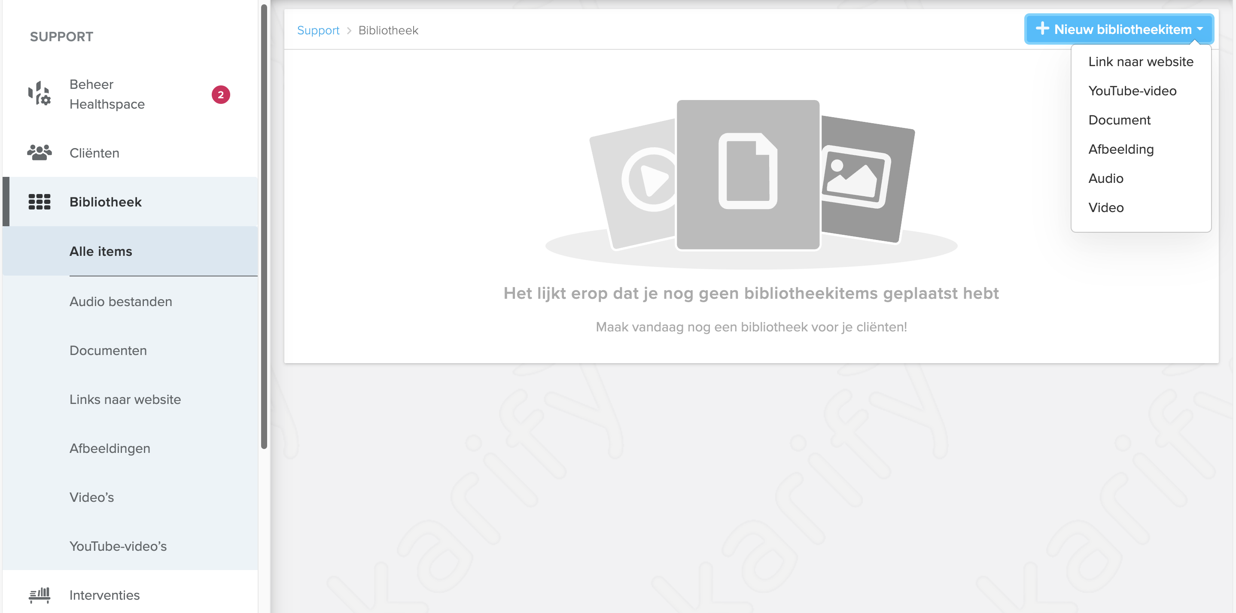The width and height of the screenshot is (1236, 613).
Task: Open YouTube-video's filter in sidebar
Action: pos(130,546)
